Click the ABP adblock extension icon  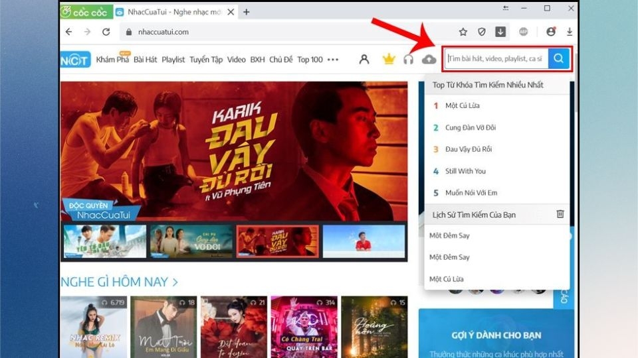pos(523,32)
